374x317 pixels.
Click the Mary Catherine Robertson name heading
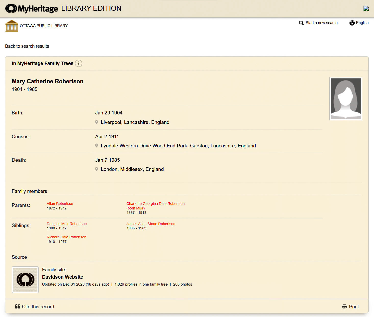(47, 81)
